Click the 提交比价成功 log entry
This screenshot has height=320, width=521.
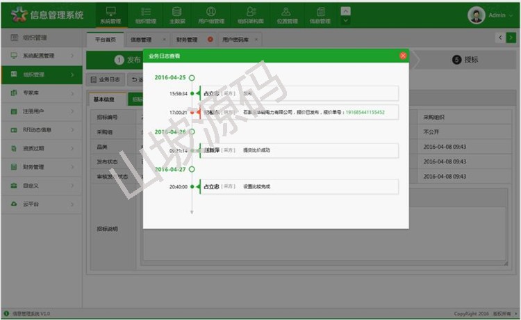point(299,150)
